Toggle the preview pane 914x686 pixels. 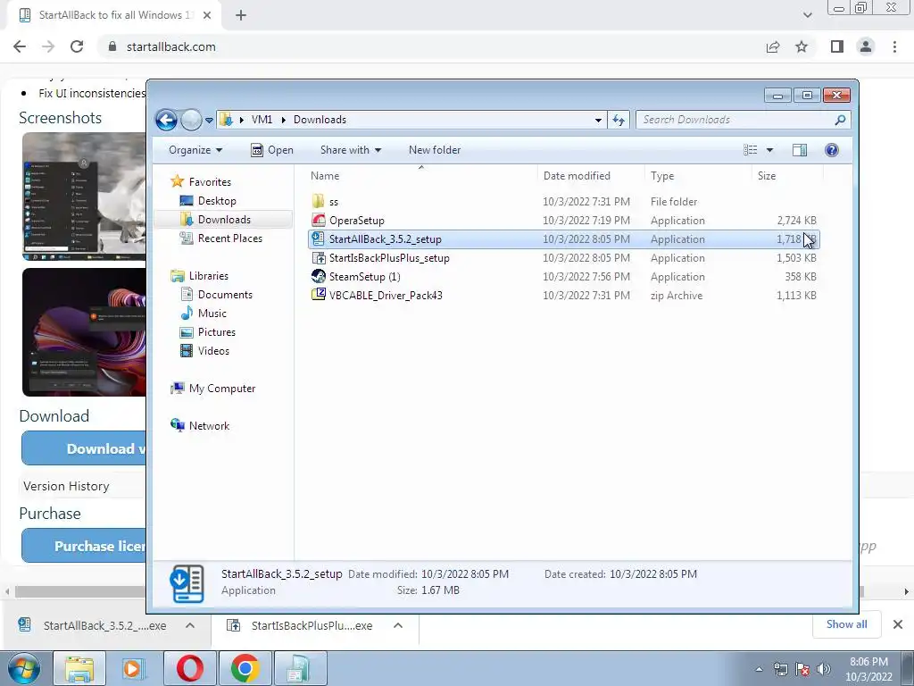tap(800, 150)
